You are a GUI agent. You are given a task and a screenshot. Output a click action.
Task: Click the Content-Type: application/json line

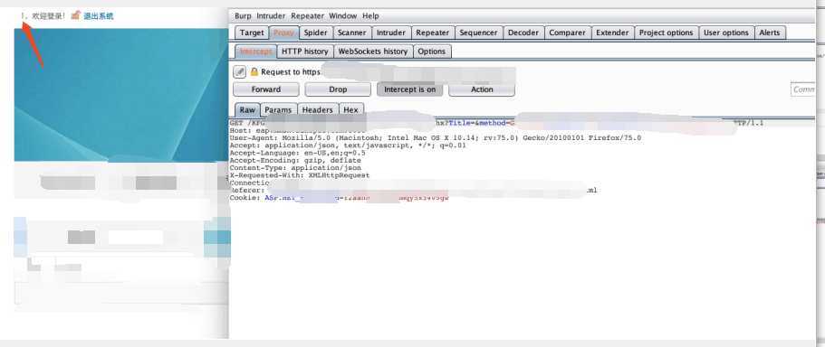click(x=295, y=168)
